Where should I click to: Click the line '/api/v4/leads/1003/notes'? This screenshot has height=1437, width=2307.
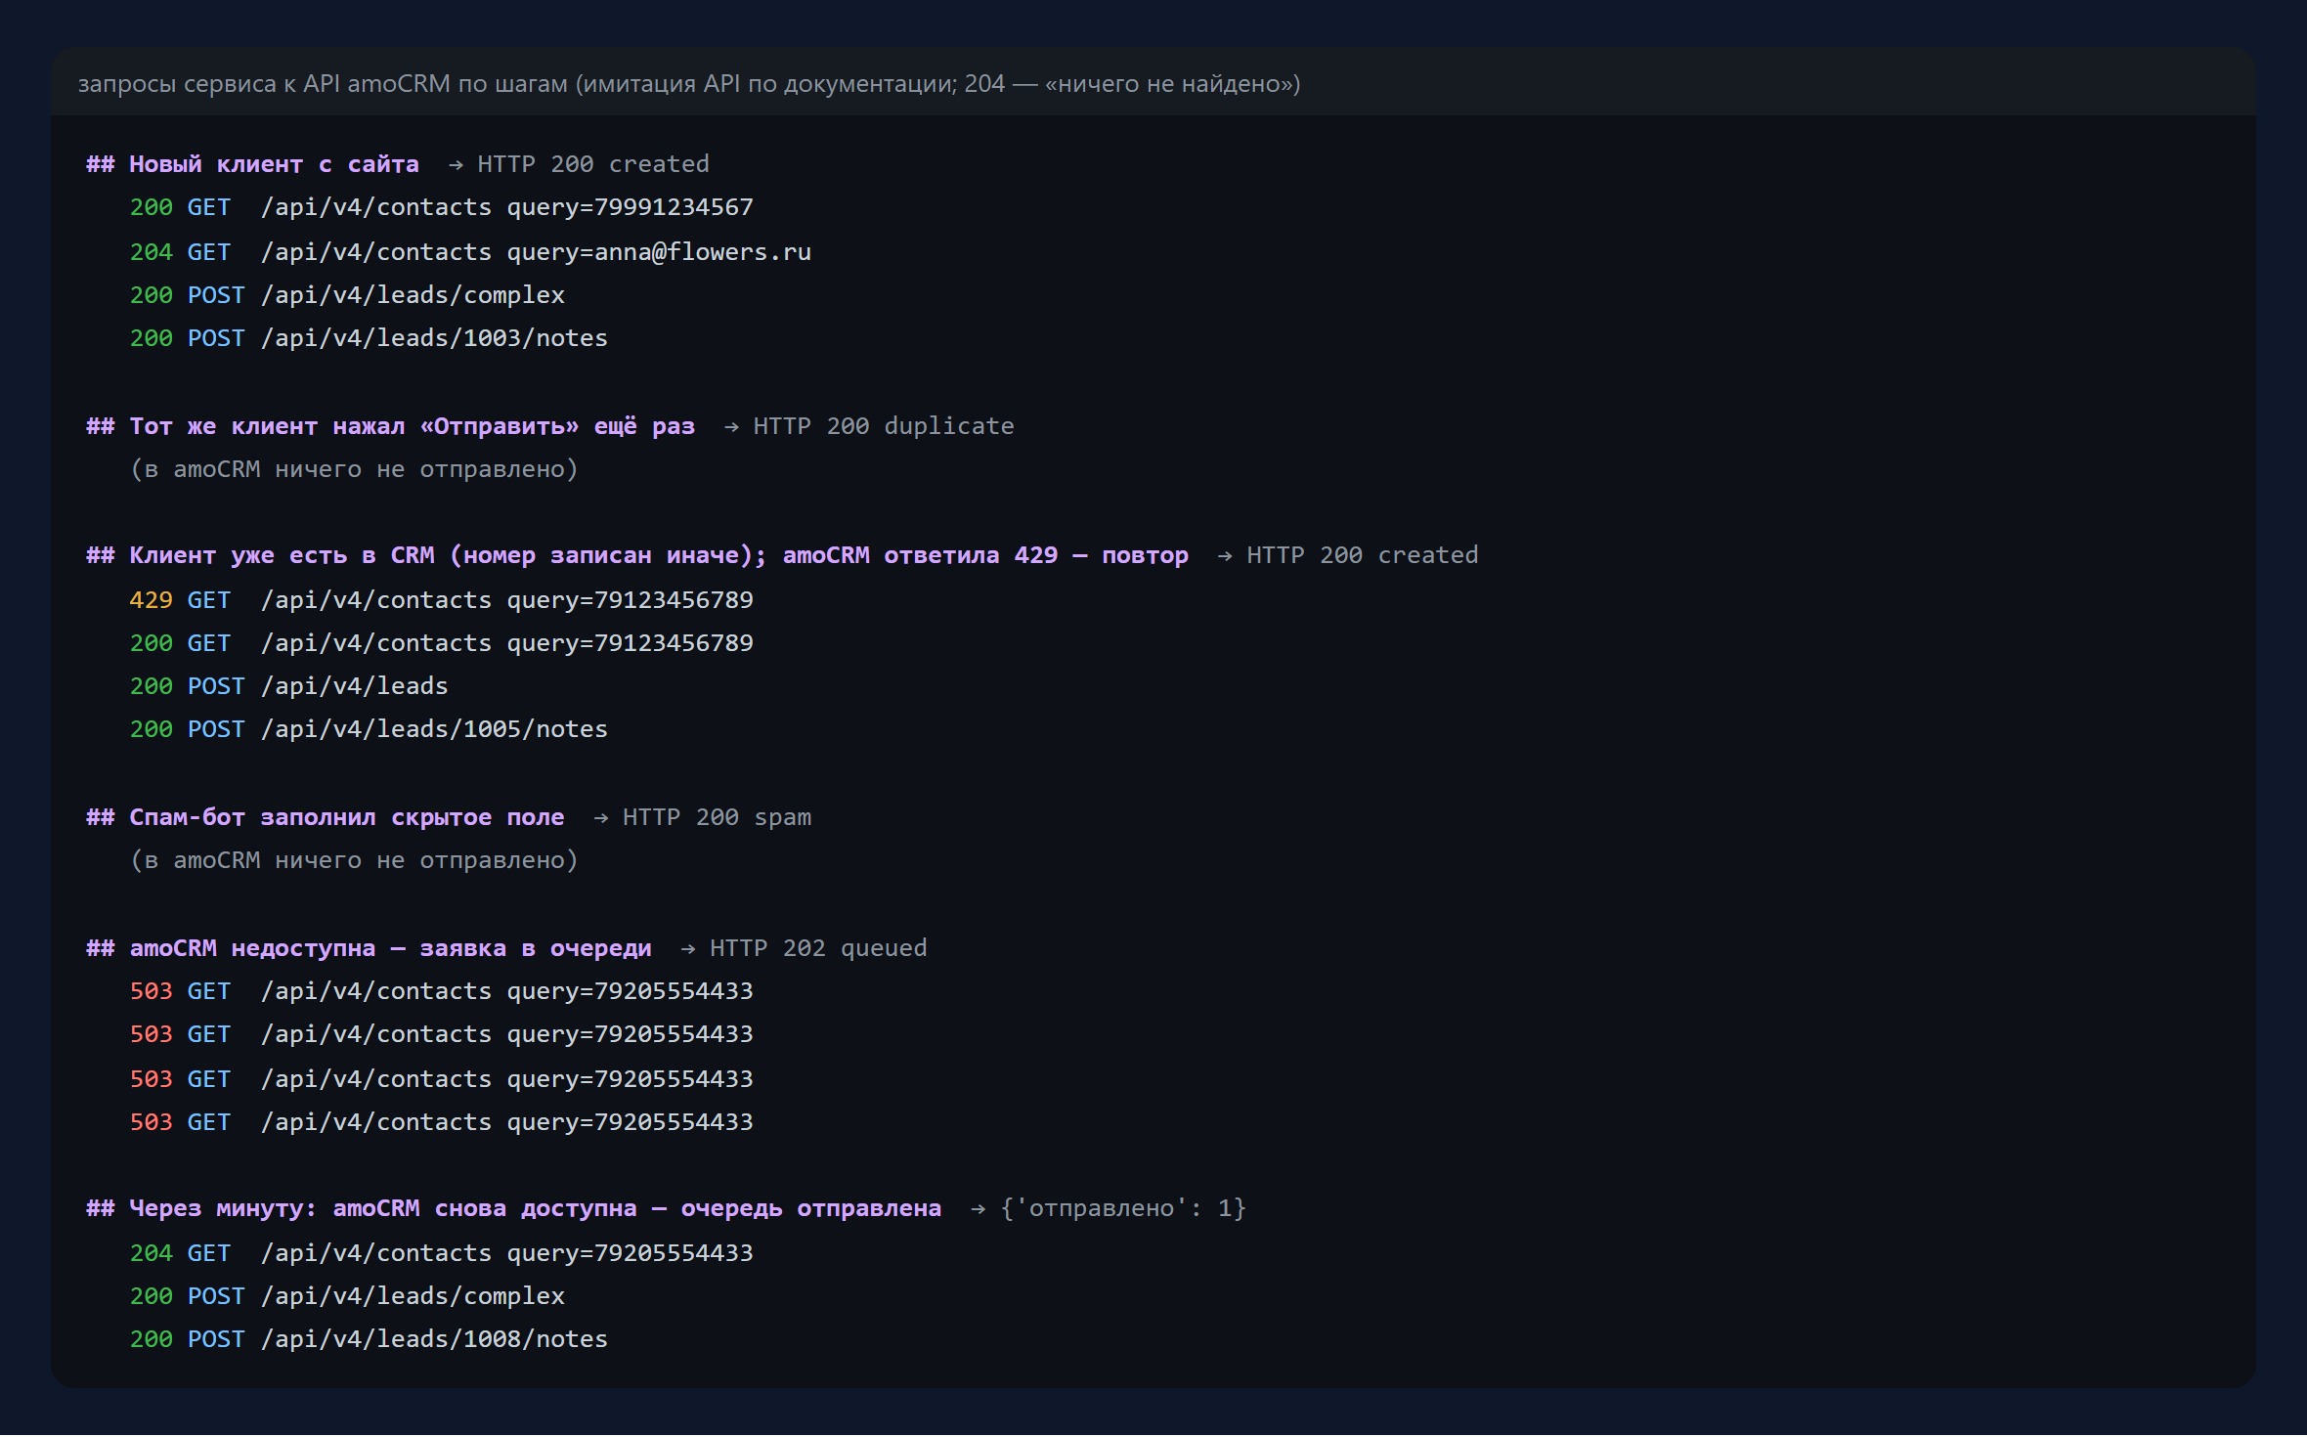(369, 338)
